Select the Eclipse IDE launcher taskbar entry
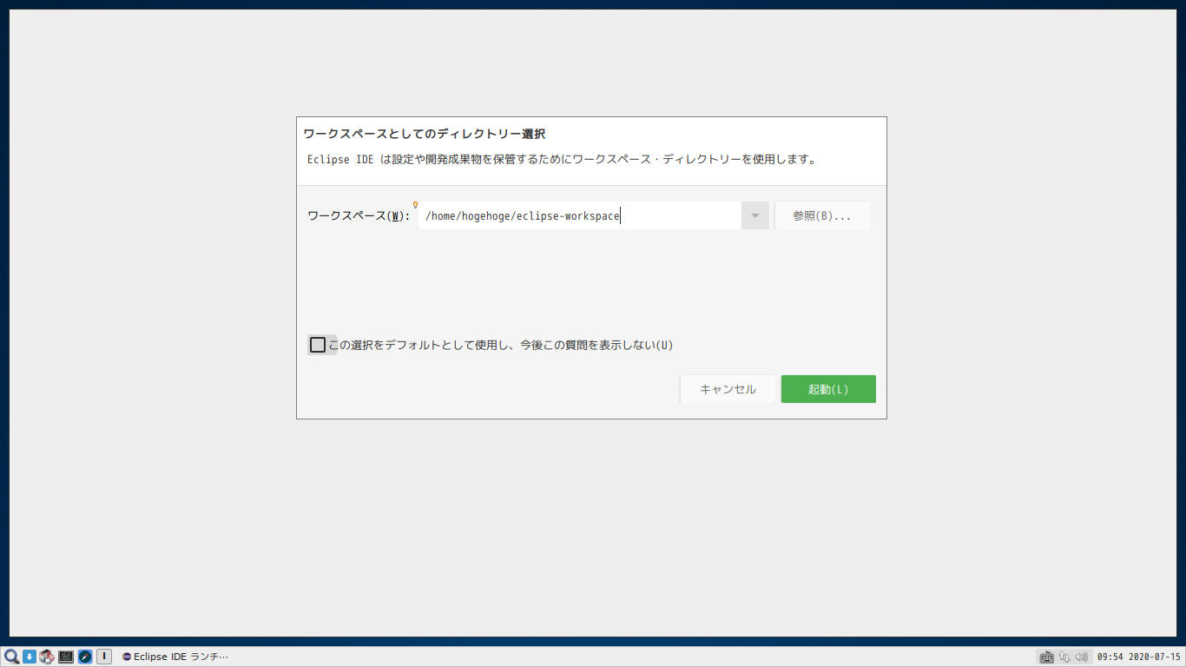The width and height of the screenshot is (1186, 667). pyautogui.click(x=175, y=657)
